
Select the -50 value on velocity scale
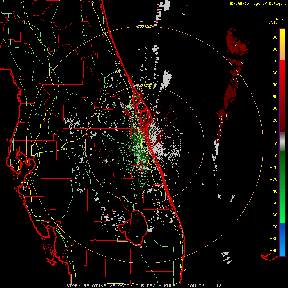tap(274, 203)
